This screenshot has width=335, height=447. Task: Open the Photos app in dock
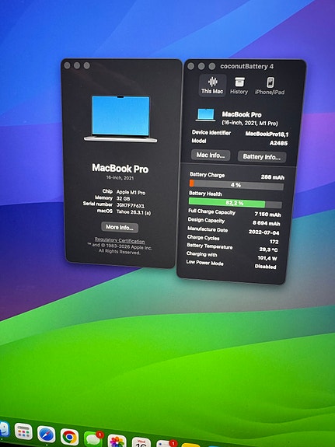point(117,442)
